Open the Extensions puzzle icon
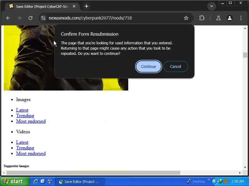 (x=202, y=18)
